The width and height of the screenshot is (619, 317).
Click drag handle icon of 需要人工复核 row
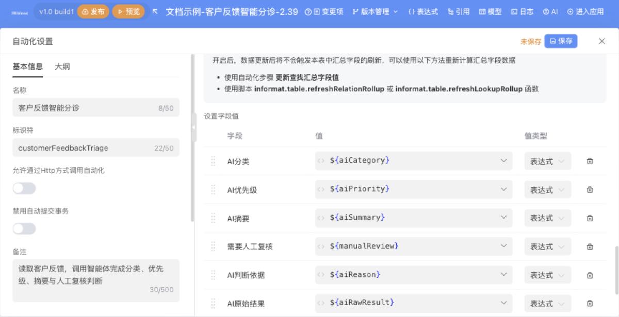(x=213, y=246)
